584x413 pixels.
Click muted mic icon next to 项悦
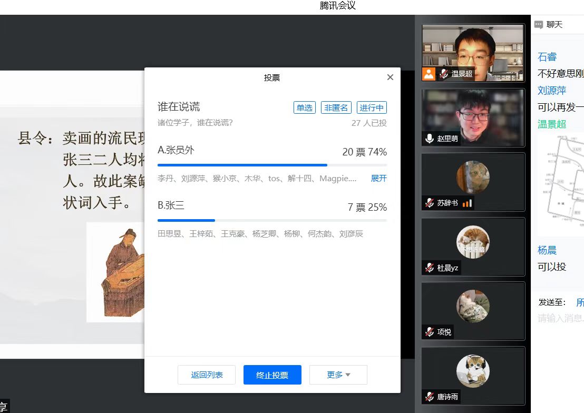point(430,332)
